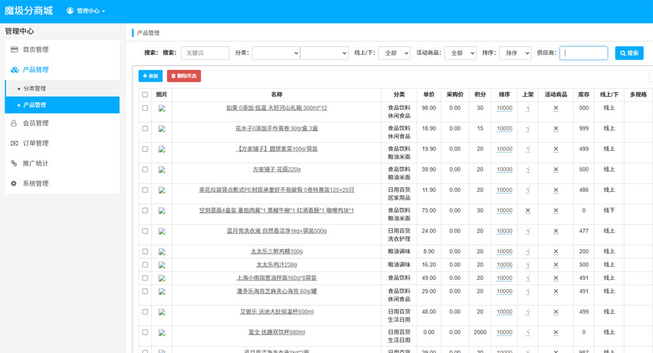The image size is (653, 353).
Task: Click the user avatar icon in header
Action: click(x=71, y=11)
